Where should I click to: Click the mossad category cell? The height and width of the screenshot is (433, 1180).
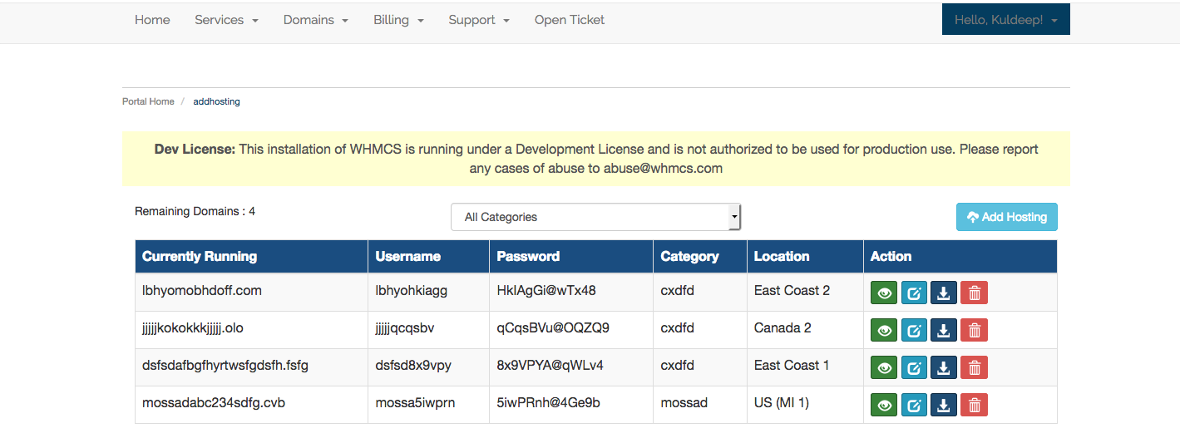point(700,404)
